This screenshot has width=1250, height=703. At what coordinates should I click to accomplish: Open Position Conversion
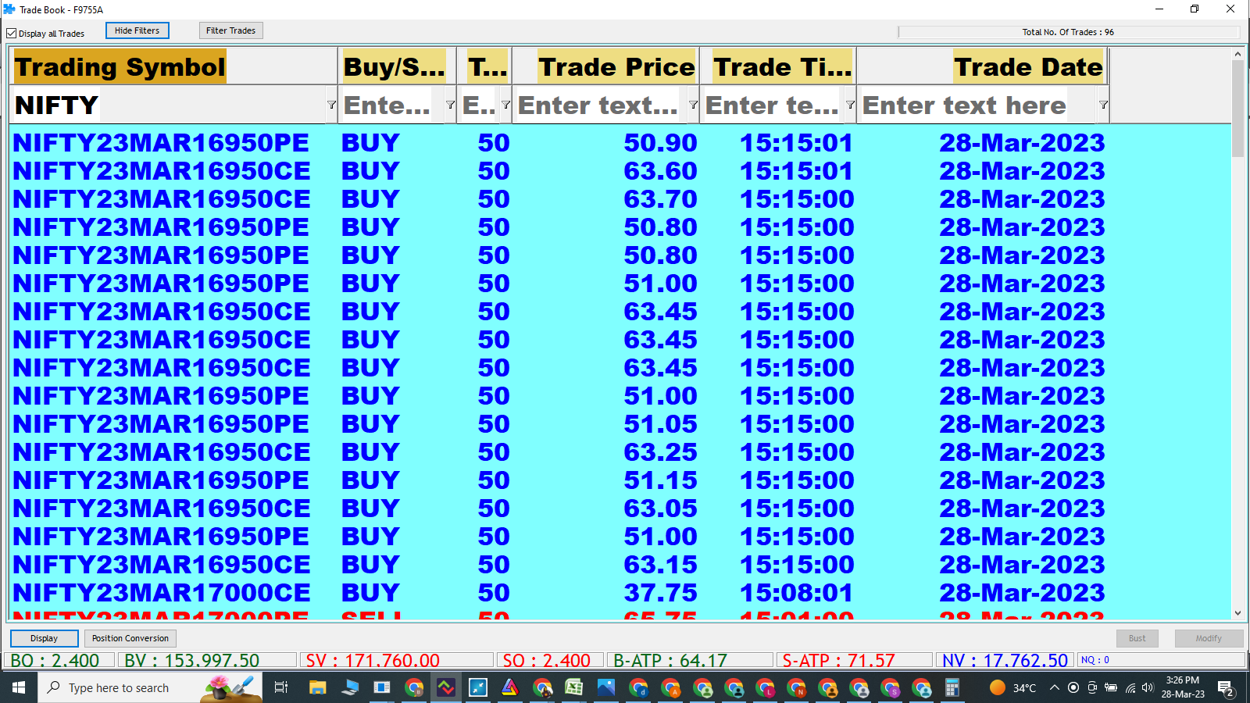click(x=130, y=638)
